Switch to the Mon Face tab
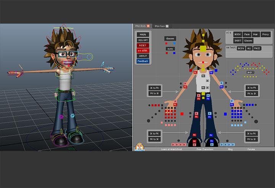 coord(160,26)
